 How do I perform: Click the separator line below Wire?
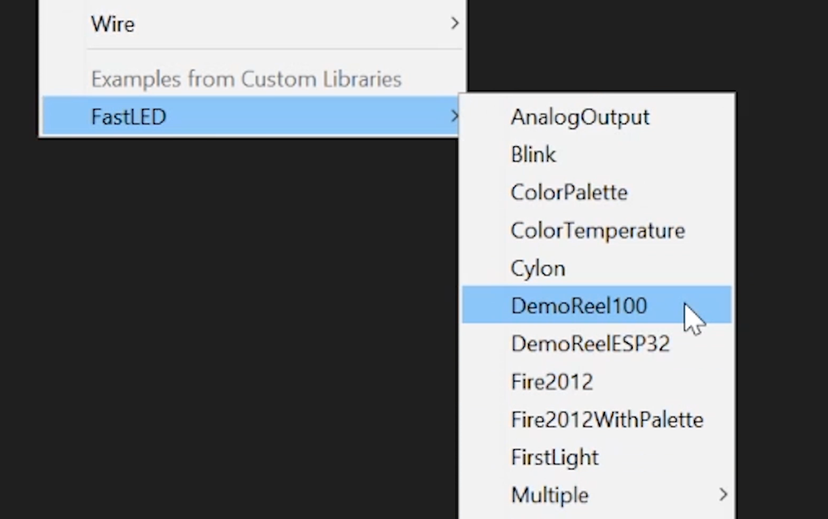(x=274, y=49)
